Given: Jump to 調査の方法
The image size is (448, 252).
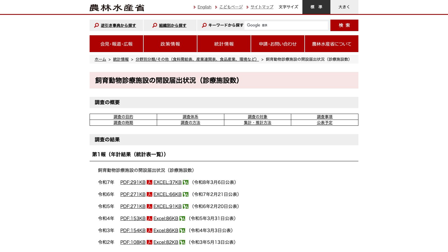Looking at the screenshot, I should (190, 123).
